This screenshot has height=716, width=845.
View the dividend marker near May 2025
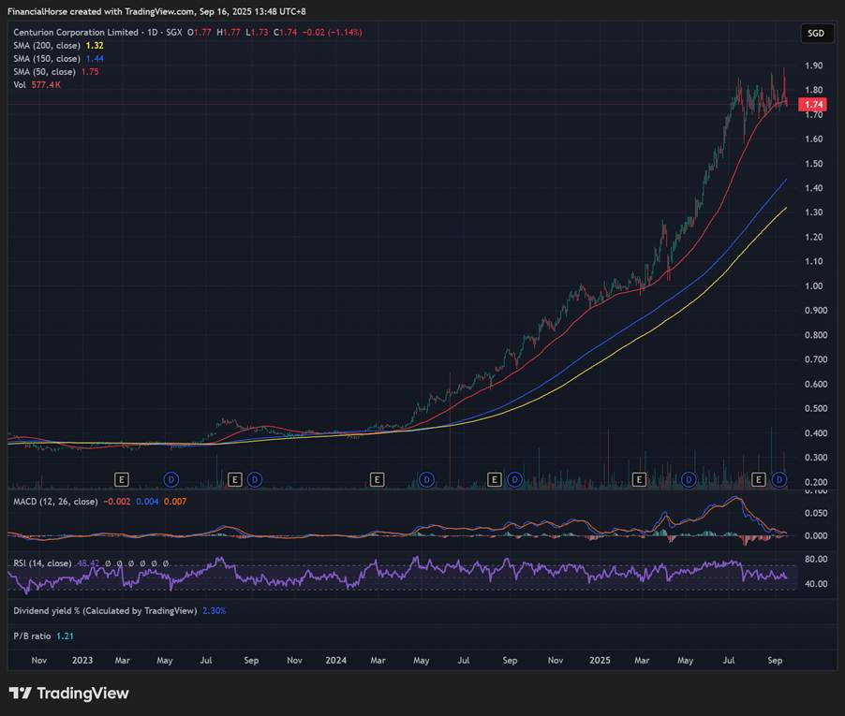[x=689, y=479]
